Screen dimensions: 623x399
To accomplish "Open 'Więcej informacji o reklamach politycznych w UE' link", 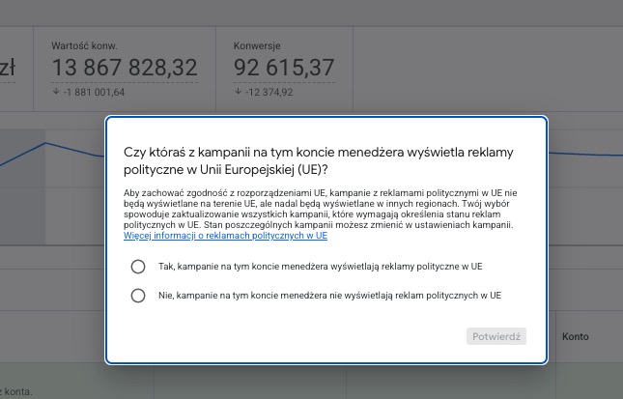I will [x=225, y=236].
